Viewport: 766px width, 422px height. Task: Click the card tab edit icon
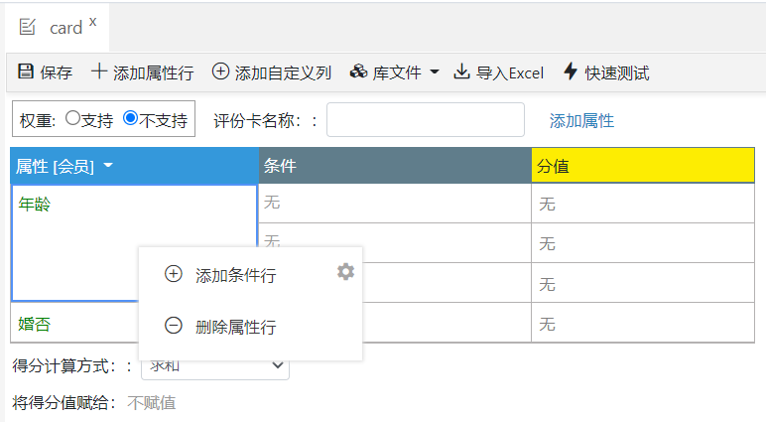[x=28, y=27]
